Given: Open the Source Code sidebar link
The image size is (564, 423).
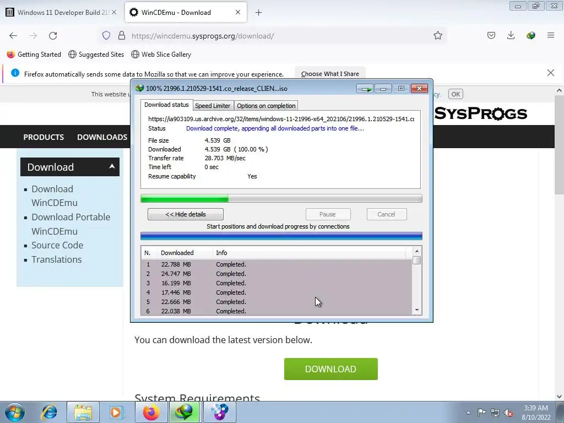Looking at the screenshot, I should pos(57,245).
